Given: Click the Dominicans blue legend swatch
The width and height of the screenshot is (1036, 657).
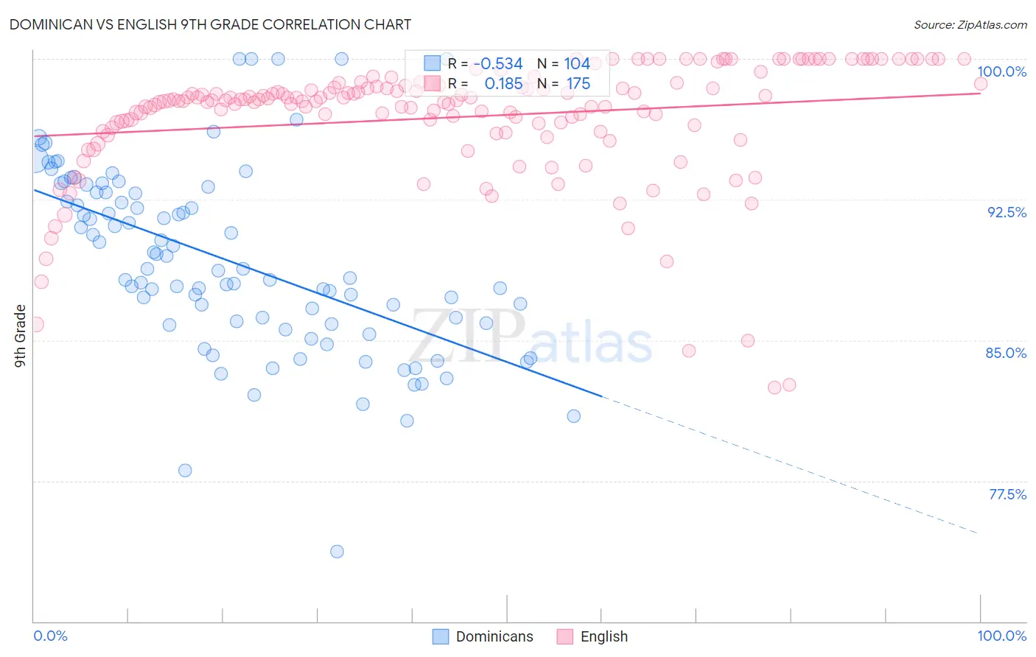Looking at the screenshot, I should [441, 636].
